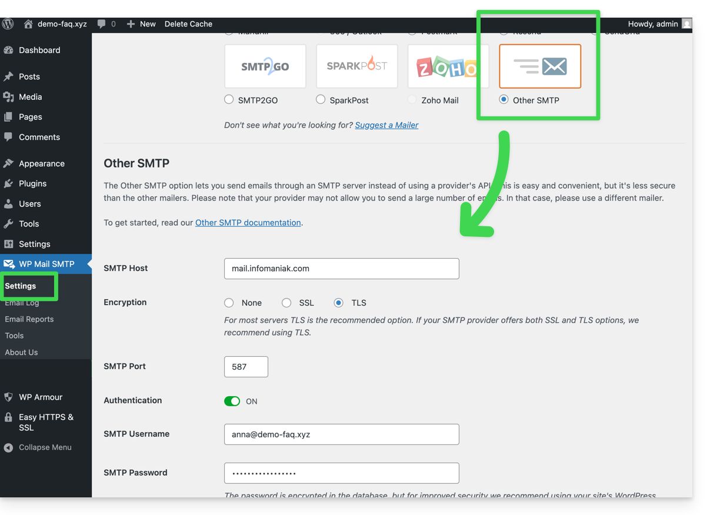This screenshot has height=515, width=710.
Task: Open Easy HTTPS & SSL menu
Action: click(x=46, y=422)
